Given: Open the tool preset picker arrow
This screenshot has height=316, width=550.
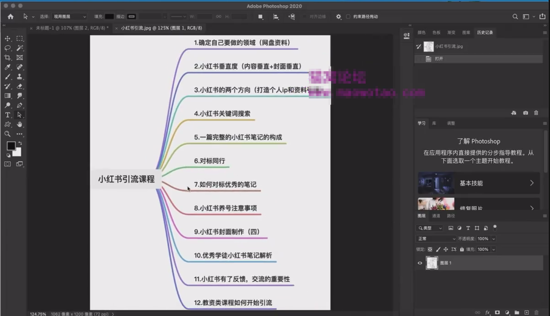Looking at the screenshot, I should coord(33,17).
